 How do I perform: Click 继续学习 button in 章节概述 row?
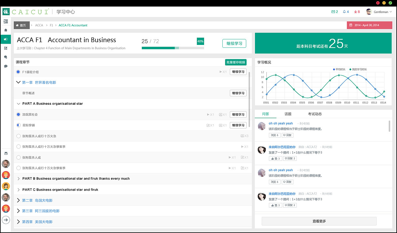[x=238, y=93]
